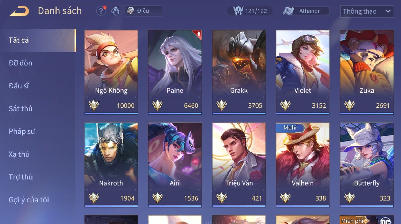
Task: Tap the house icon beside Điều
Action: tap(116, 11)
